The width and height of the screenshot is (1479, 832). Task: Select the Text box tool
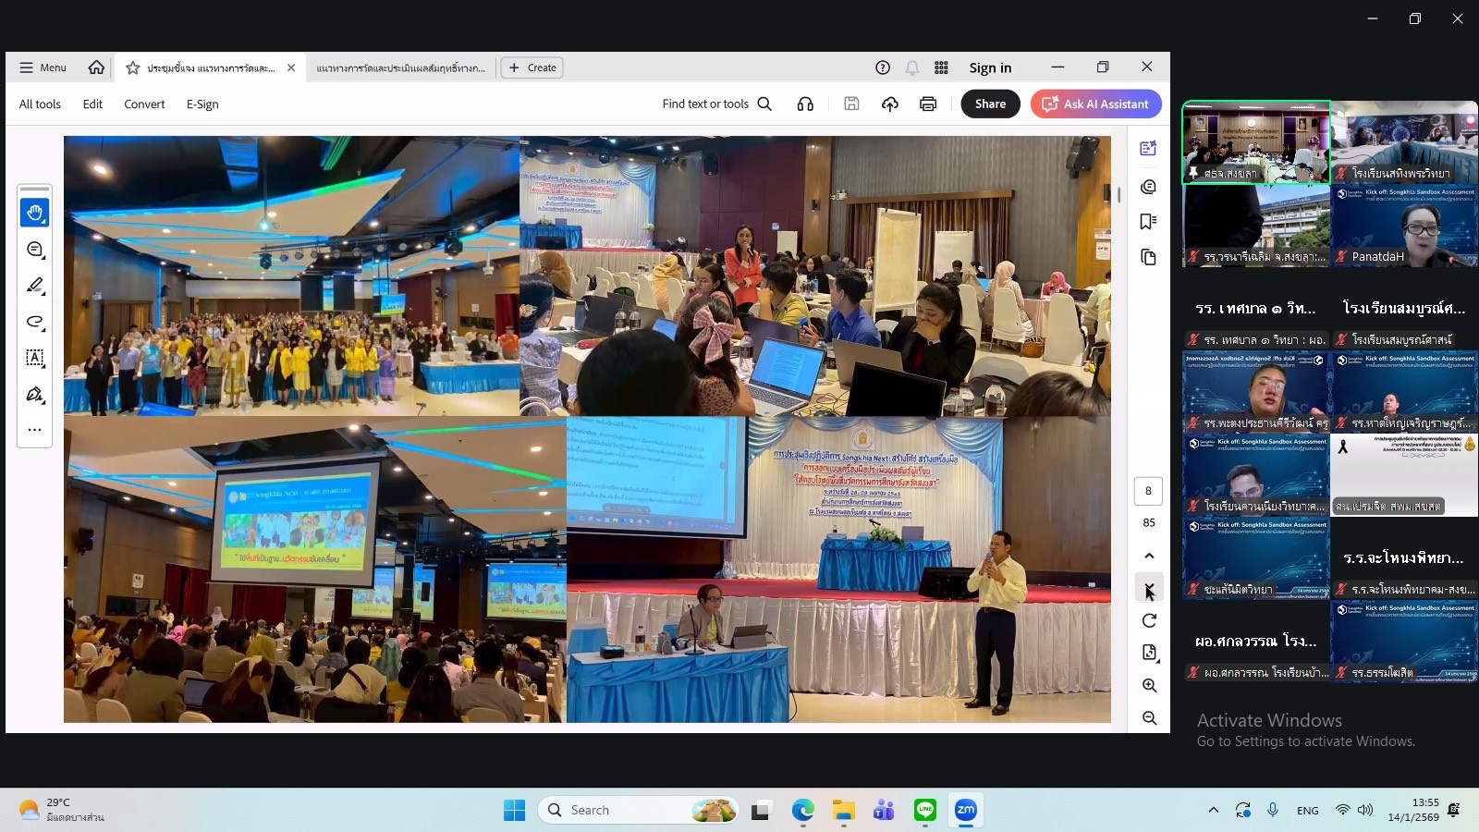pyautogui.click(x=35, y=358)
